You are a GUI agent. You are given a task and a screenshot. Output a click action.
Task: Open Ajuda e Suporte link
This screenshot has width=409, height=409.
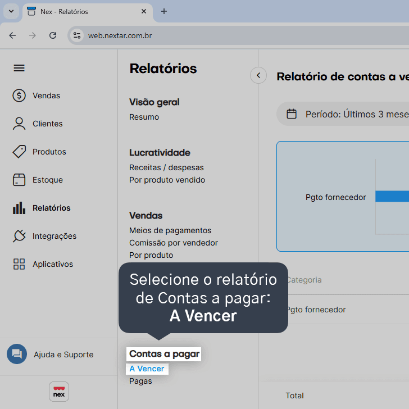[63, 354]
